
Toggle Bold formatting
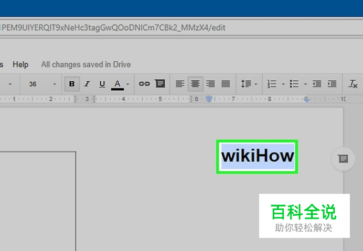tap(72, 84)
